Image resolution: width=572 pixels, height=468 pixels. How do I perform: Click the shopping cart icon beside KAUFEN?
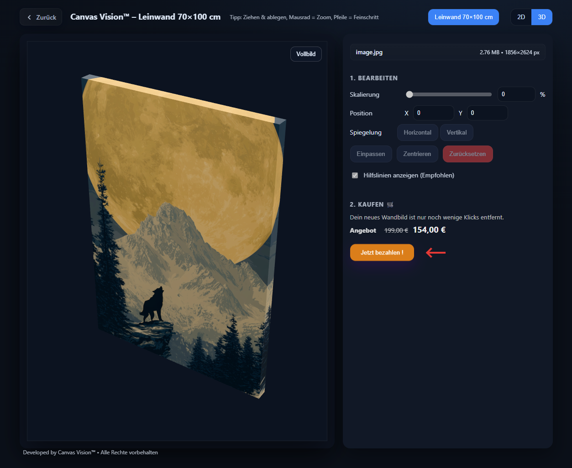click(x=390, y=205)
